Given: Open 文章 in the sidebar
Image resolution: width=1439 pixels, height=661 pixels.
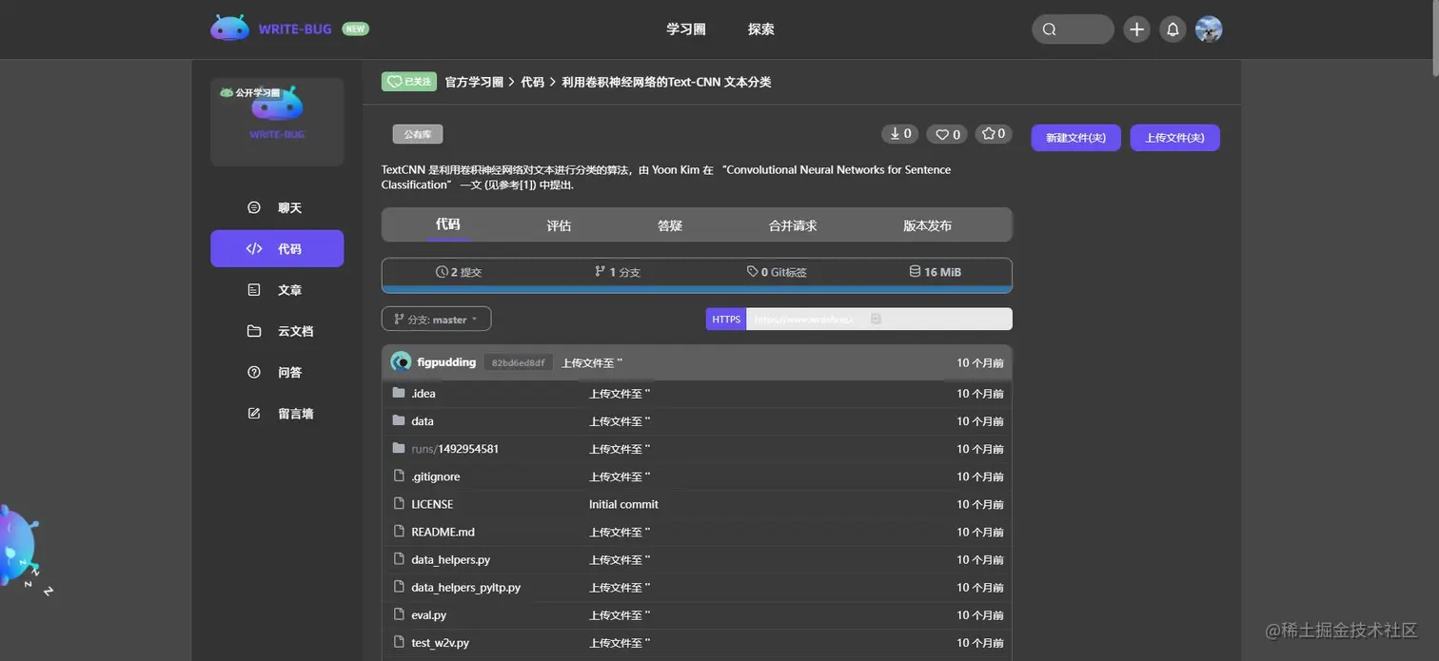Looking at the screenshot, I should (277, 290).
